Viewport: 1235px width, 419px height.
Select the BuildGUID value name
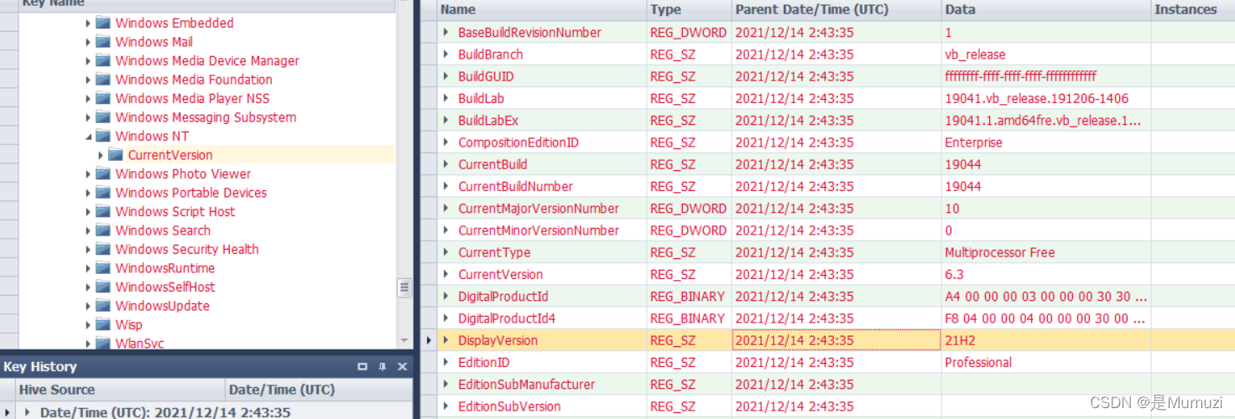click(486, 76)
